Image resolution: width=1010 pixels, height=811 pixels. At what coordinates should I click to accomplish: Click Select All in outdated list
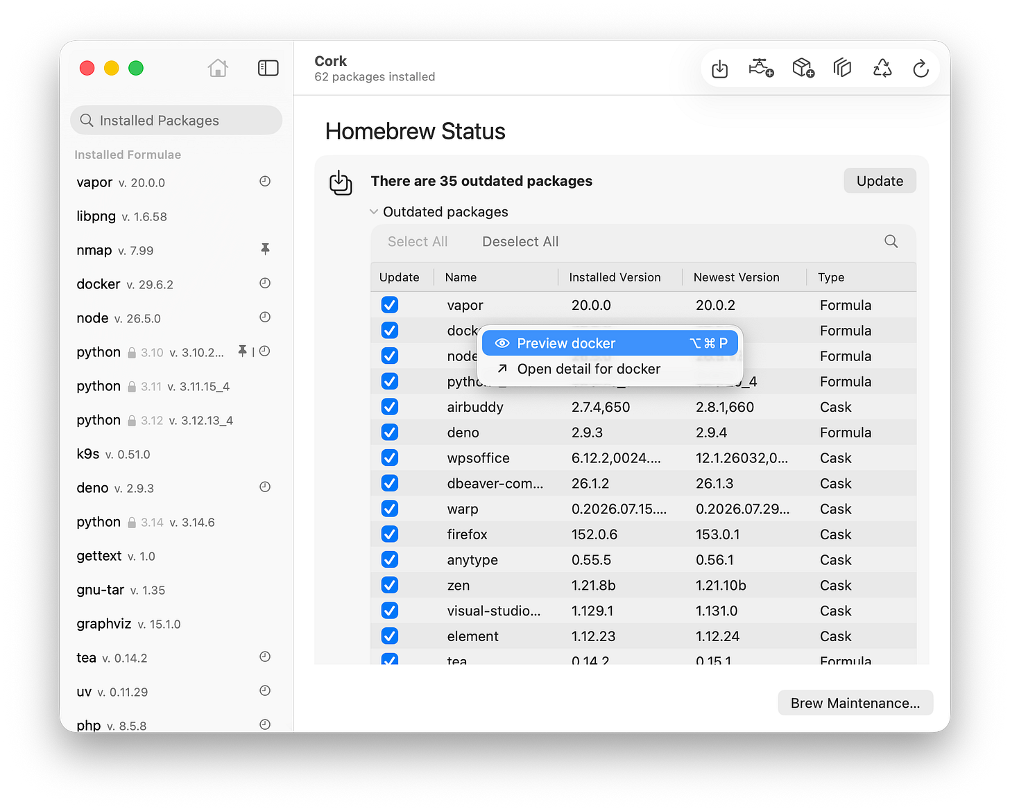pyautogui.click(x=418, y=241)
